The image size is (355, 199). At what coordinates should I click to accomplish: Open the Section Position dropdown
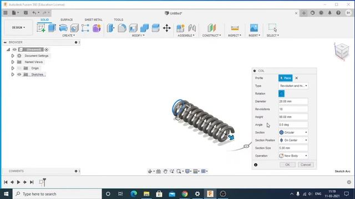pos(293,140)
